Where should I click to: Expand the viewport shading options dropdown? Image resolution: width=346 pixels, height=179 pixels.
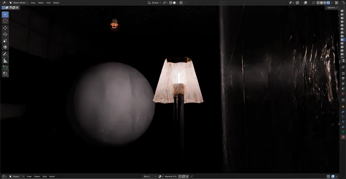332,3
